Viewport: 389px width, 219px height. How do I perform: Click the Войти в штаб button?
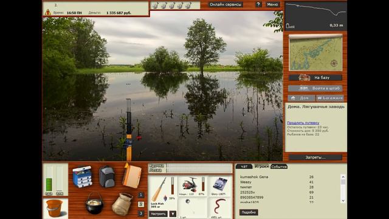[x=315, y=88]
